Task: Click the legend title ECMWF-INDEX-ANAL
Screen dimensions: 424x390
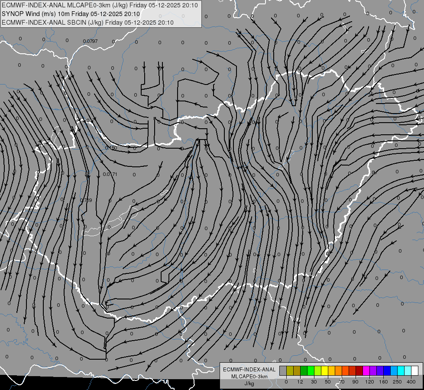Action: pyautogui.click(x=249, y=370)
